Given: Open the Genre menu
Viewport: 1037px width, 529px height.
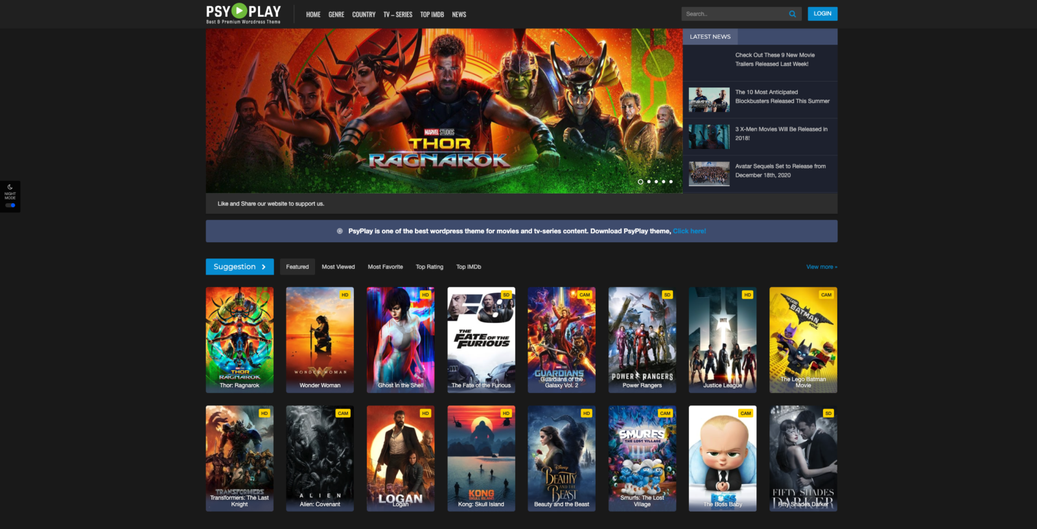Looking at the screenshot, I should (x=336, y=14).
